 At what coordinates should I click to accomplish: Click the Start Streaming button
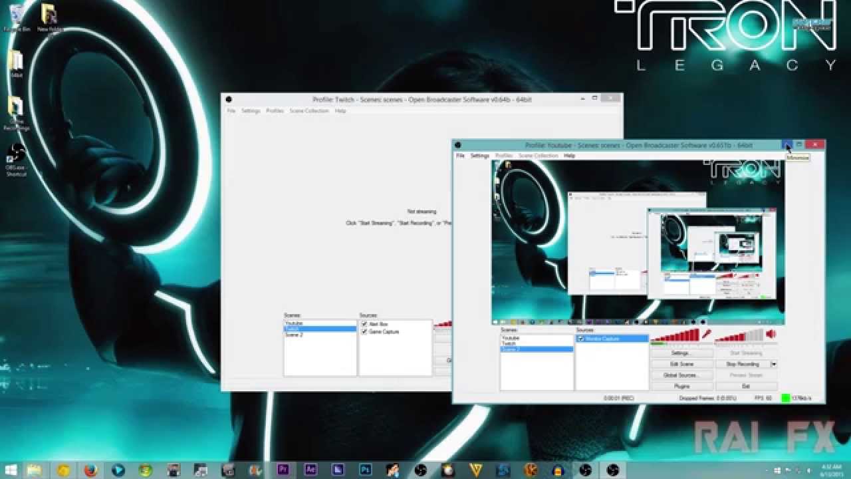click(746, 353)
